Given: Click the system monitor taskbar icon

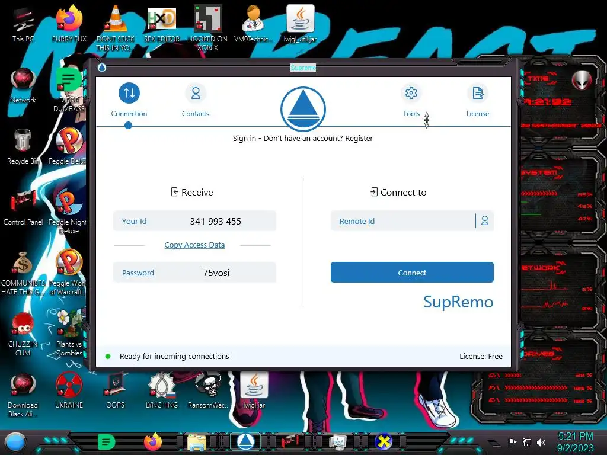Looking at the screenshot, I should 337,442.
